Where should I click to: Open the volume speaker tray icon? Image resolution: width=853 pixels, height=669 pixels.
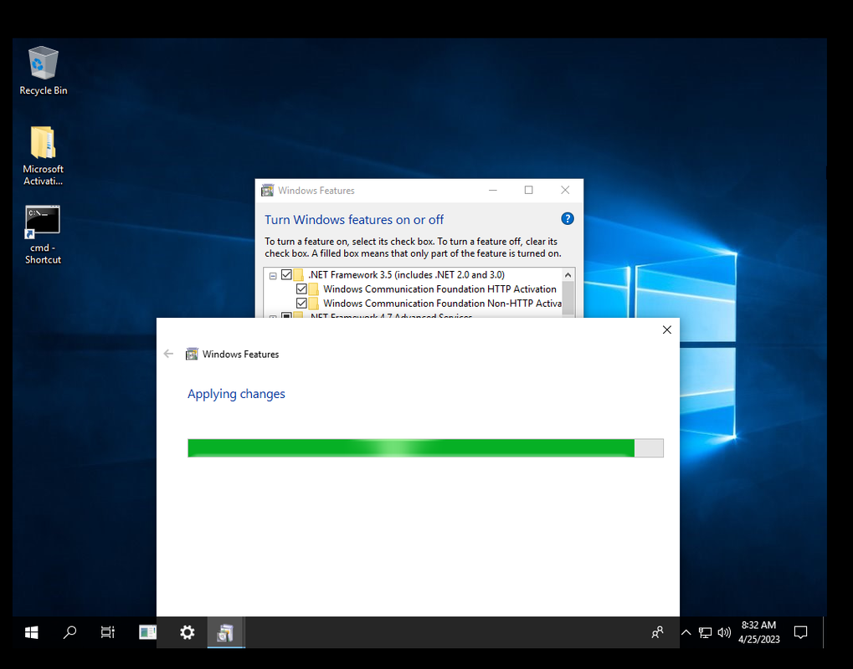pyautogui.click(x=724, y=632)
